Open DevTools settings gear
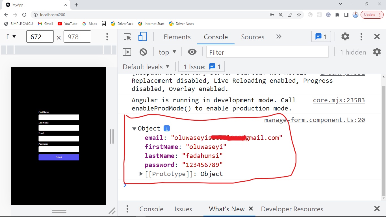Screen dimensions: 386x217 (345, 37)
